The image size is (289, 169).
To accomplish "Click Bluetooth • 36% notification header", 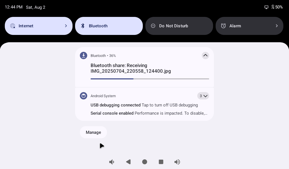I will point(103,55).
